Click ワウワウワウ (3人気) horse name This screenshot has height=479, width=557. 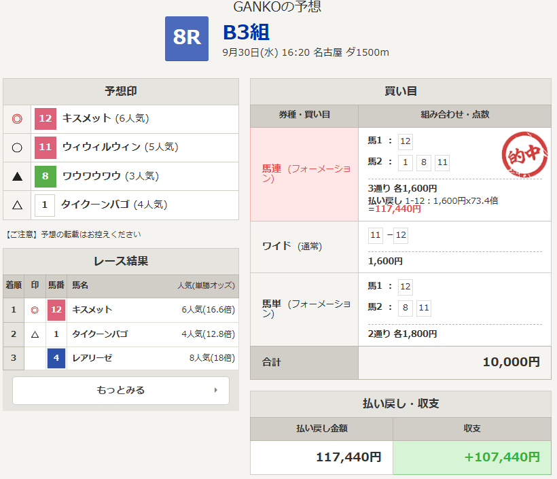click(x=111, y=176)
